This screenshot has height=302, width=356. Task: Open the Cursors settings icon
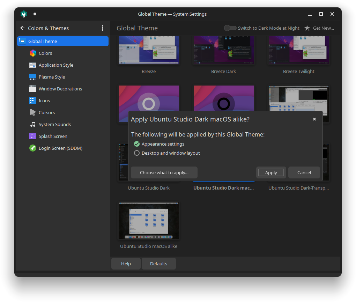tap(33, 112)
